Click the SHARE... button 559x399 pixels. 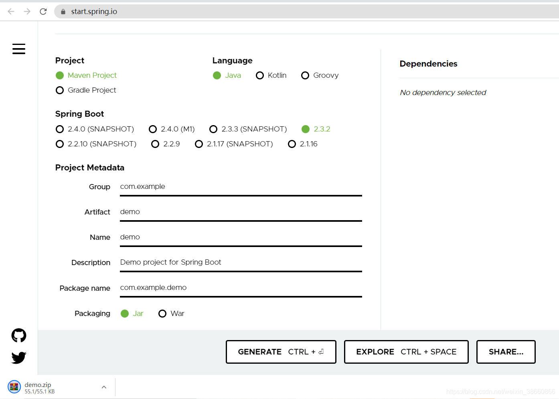[x=506, y=352]
